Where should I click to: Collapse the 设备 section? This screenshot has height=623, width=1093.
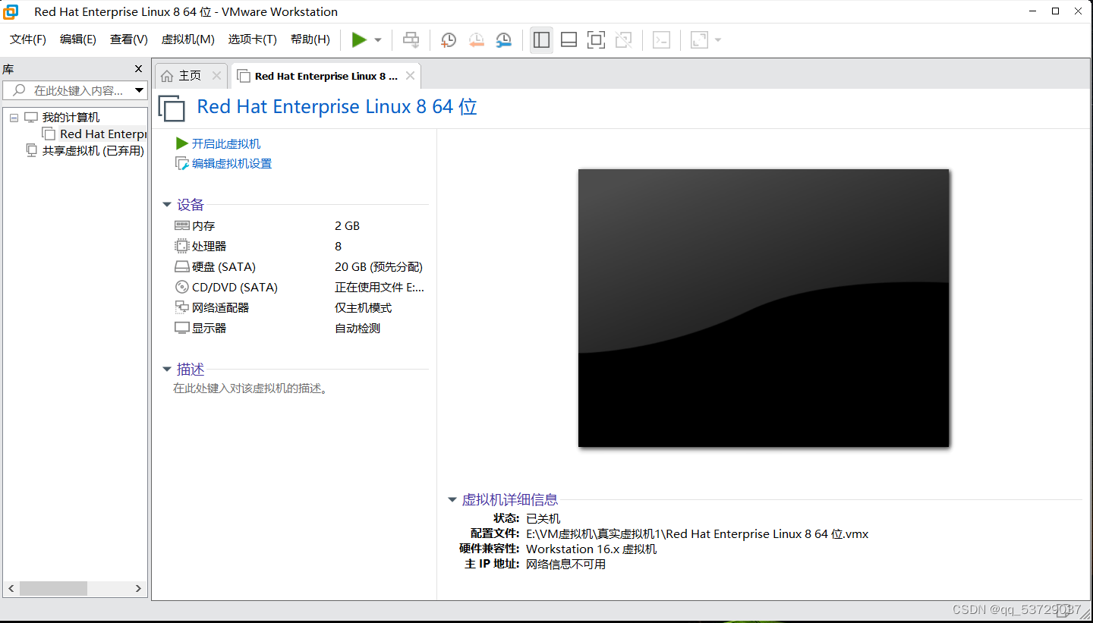(167, 205)
